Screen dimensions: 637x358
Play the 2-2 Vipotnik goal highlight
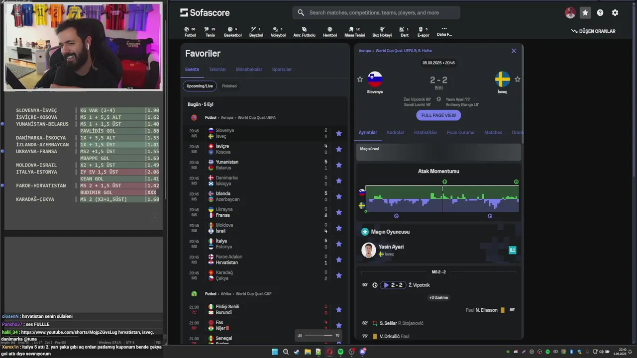coord(393,285)
